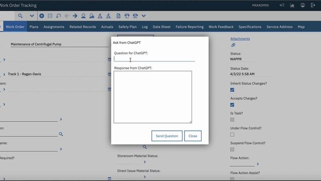Click the Is Task checkbox

[232, 120]
